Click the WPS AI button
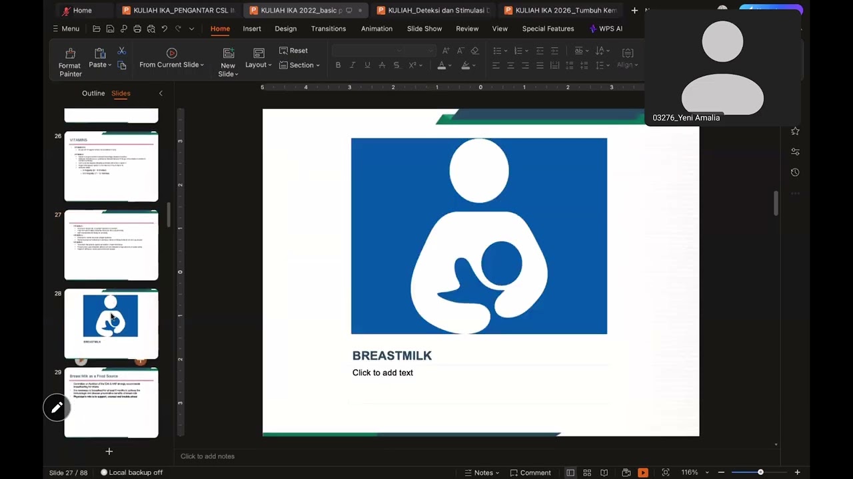The image size is (853, 479). [x=606, y=29]
